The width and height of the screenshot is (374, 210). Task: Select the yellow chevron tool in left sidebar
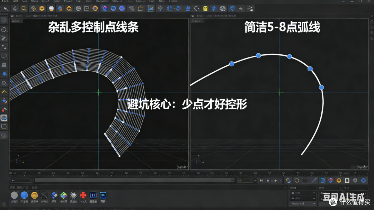click(4, 92)
